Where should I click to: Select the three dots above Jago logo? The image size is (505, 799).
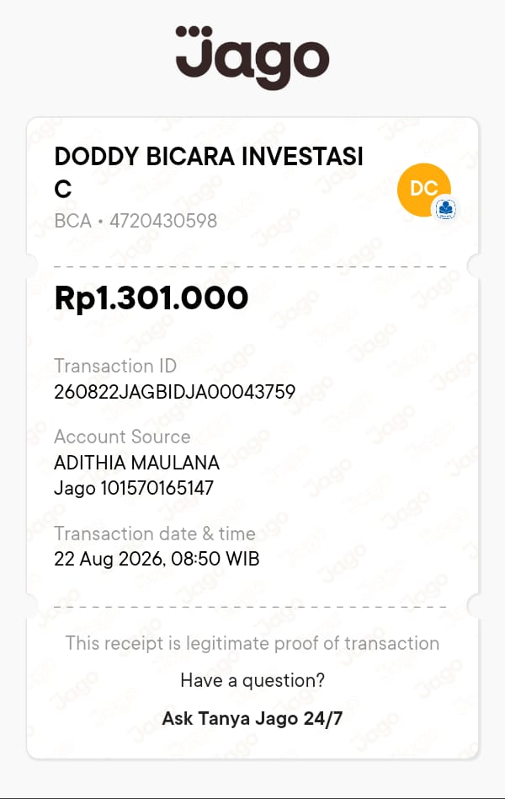point(194,31)
